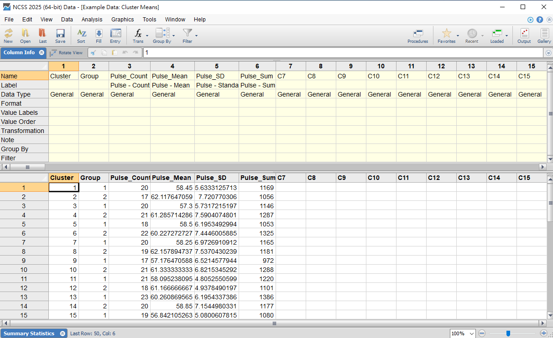Click the Transformation row header
The image size is (553, 338).
click(x=24, y=131)
